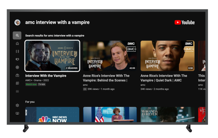Open the three-lines menu icon in sidebar
This screenshot has height=138, width=218.
point(17,91)
